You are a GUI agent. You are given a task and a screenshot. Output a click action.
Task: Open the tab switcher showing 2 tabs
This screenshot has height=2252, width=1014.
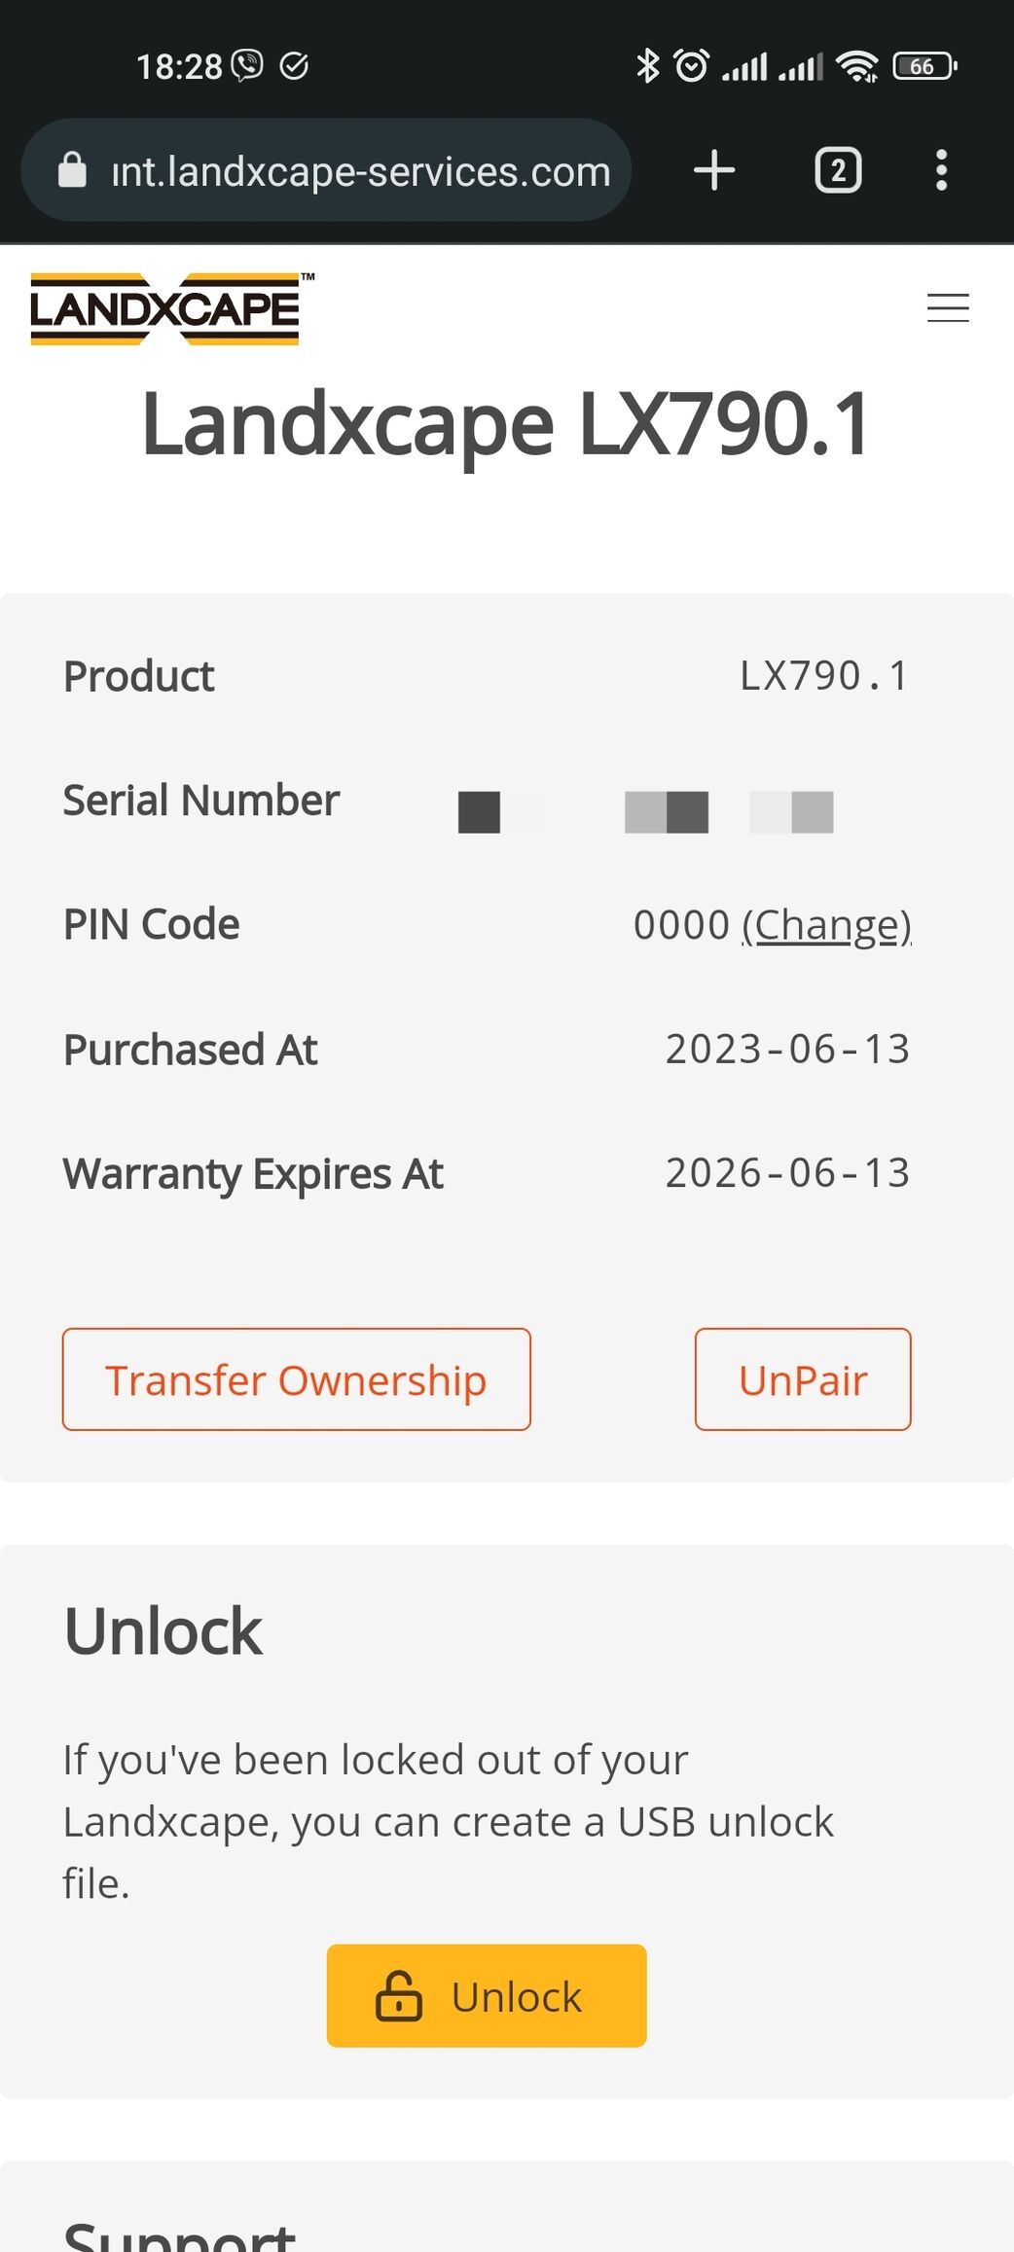(837, 170)
